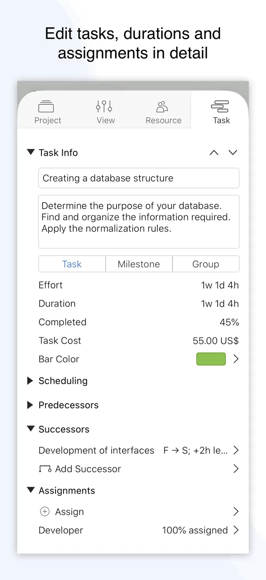Switch the task to a Milestone
This screenshot has width=266, height=580.
click(x=139, y=264)
